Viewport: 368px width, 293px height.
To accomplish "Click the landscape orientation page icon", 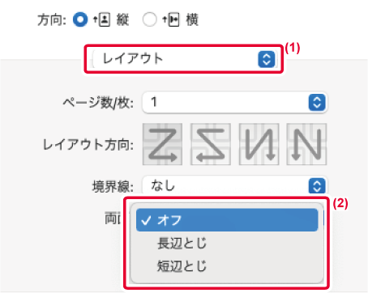I will point(171,19).
